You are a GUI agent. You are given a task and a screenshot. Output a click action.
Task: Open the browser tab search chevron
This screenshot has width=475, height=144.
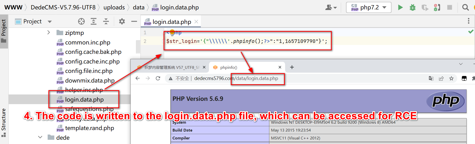[x=461, y=64]
